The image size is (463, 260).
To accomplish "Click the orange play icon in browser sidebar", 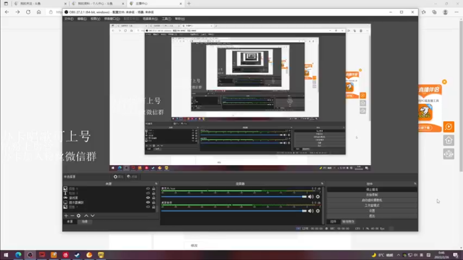I will pyautogui.click(x=449, y=127).
